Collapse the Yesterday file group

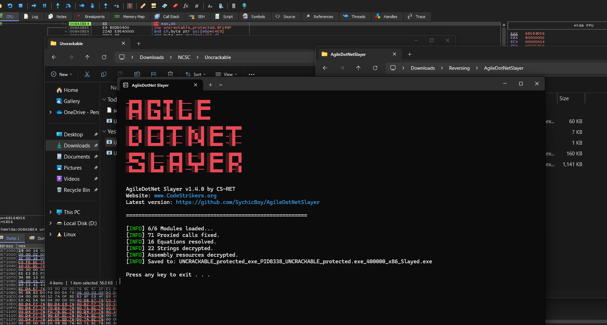click(104, 131)
